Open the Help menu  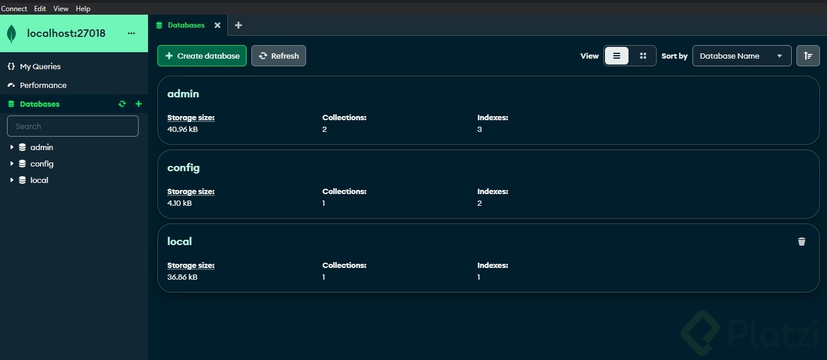point(83,9)
